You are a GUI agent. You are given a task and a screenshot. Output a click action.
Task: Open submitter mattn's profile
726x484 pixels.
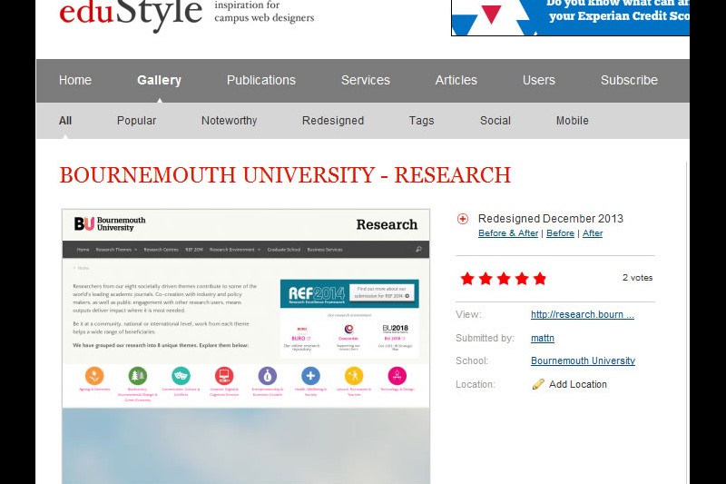pos(543,338)
